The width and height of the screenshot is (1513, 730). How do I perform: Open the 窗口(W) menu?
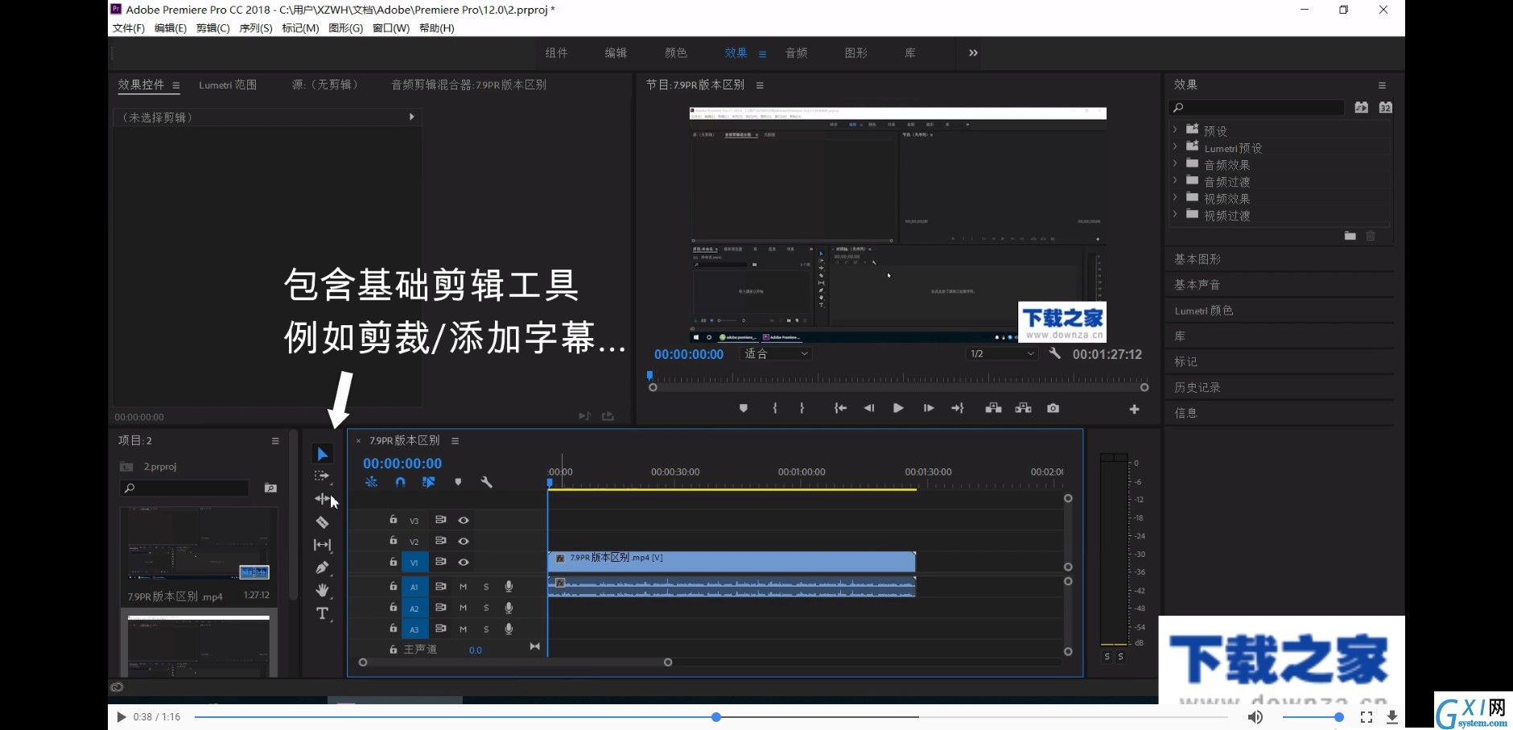(391, 28)
